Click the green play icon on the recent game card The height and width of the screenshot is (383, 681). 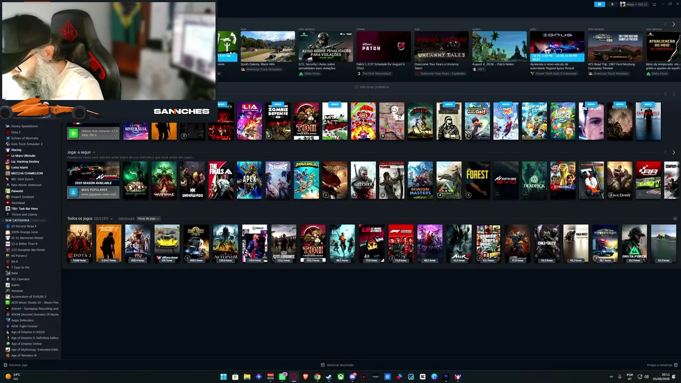point(73,134)
